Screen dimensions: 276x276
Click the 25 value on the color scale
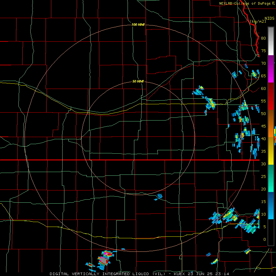click(x=263, y=177)
